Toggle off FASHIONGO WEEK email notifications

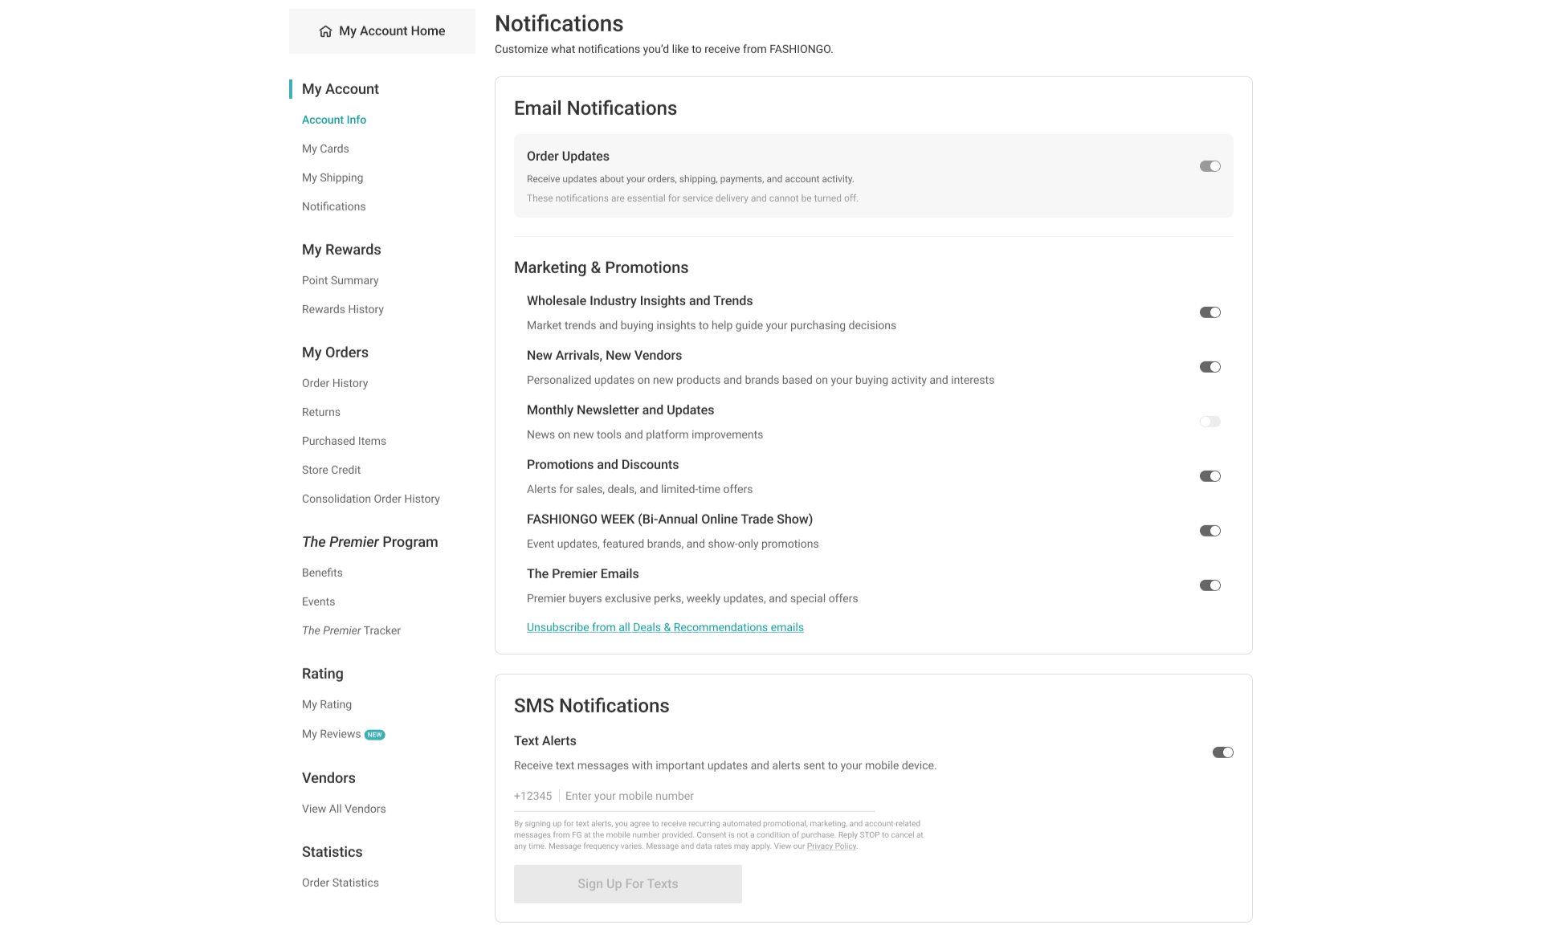(x=1210, y=530)
